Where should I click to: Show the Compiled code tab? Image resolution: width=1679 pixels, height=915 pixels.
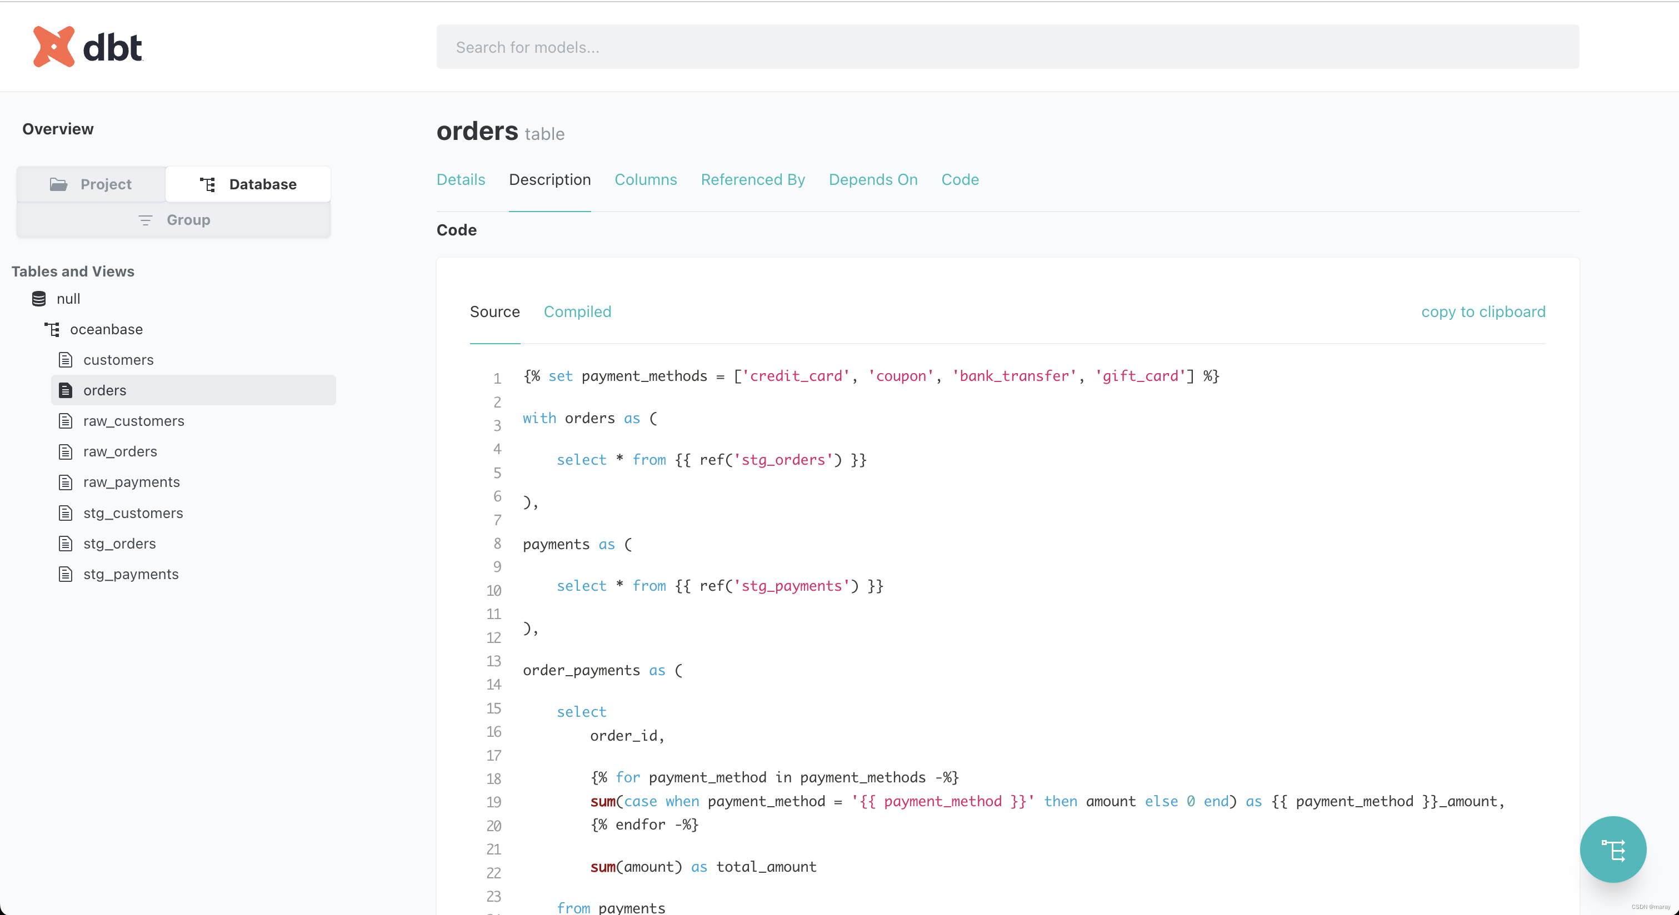pos(577,312)
